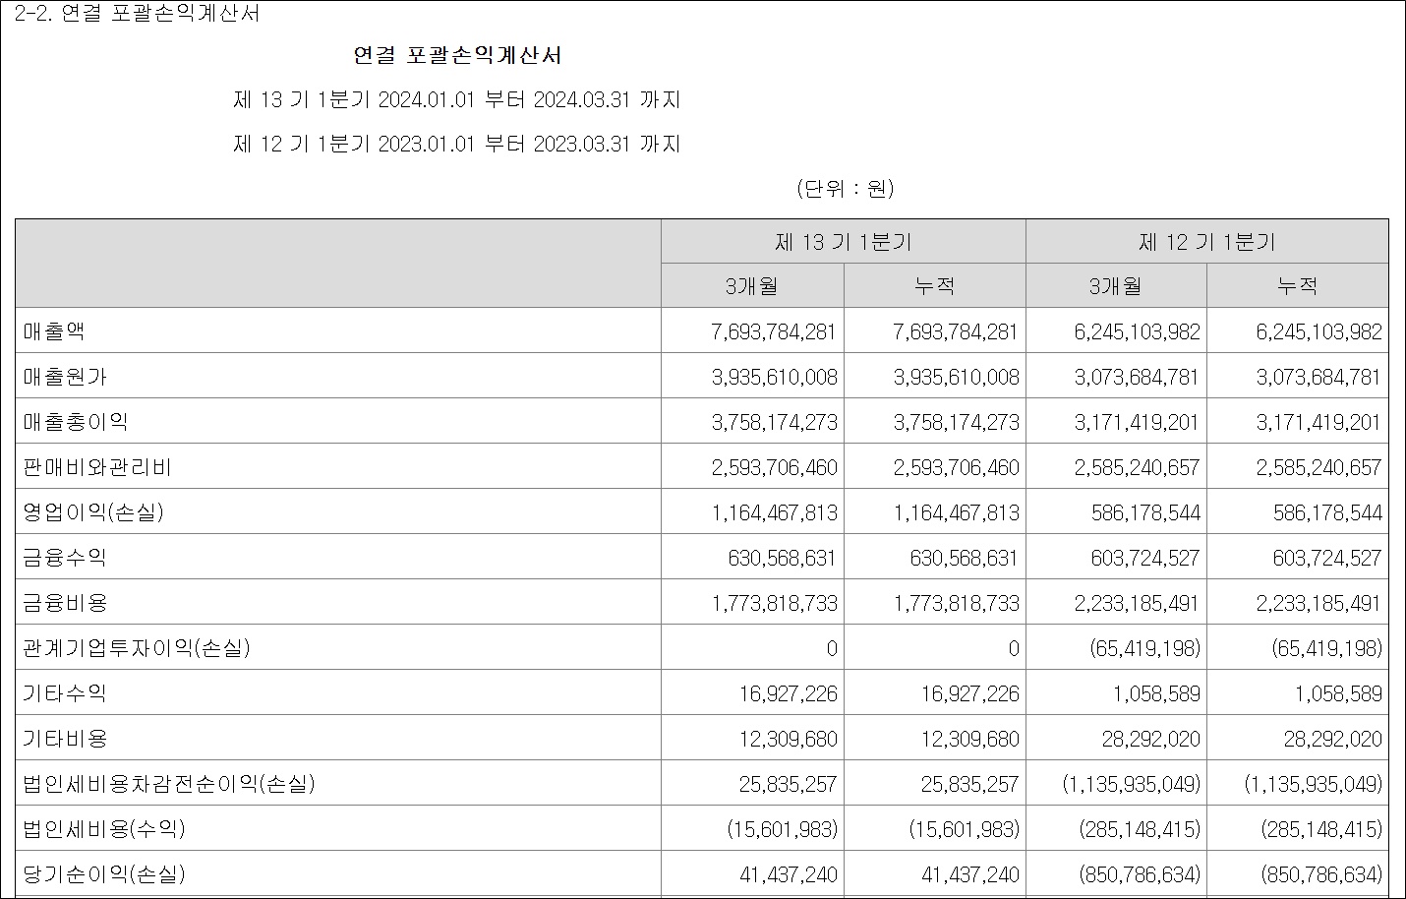This screenshot has height=899, width=1406.
Task: Click 관계기업투자이익 '0' in 제 13 기 누적 column
Action: (x=1014, y=649)
